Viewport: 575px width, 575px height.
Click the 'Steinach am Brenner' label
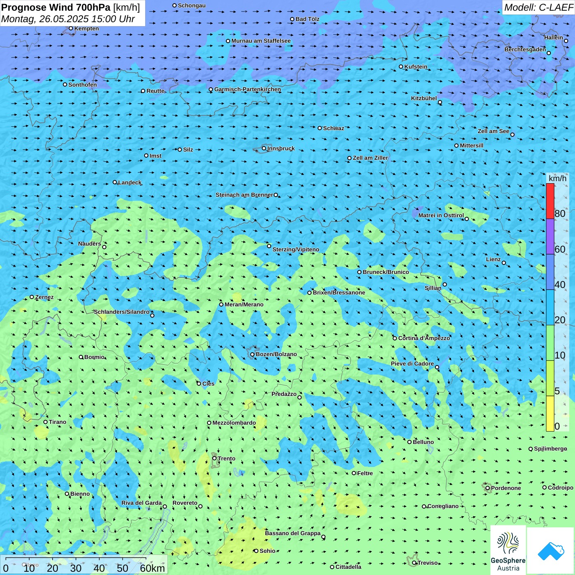click(x=244, y=195)
